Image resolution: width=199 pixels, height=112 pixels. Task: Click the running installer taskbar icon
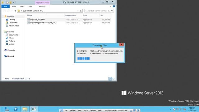point(34,109)
